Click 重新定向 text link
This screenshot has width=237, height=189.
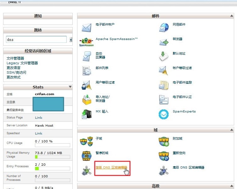(x=179, y=153)
